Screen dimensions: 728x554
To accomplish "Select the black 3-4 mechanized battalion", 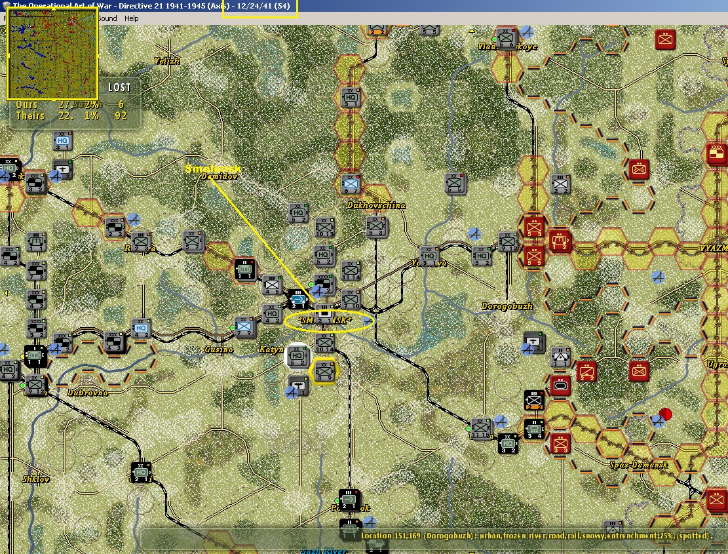I will pos(534,429).
